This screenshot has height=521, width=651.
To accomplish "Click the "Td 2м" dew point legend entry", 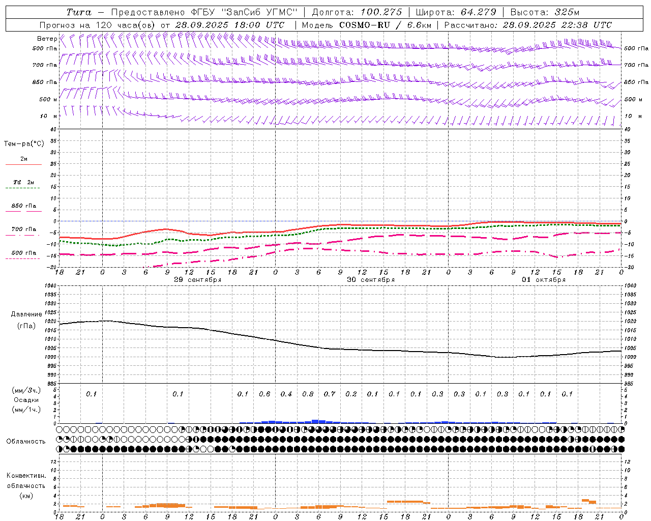I will pos(24,182).
